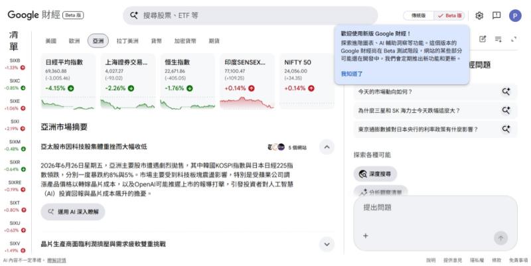Viewport: 531px width, 266px height.
Task: Click the Google 財經 logo
Action: coord(34,15)
